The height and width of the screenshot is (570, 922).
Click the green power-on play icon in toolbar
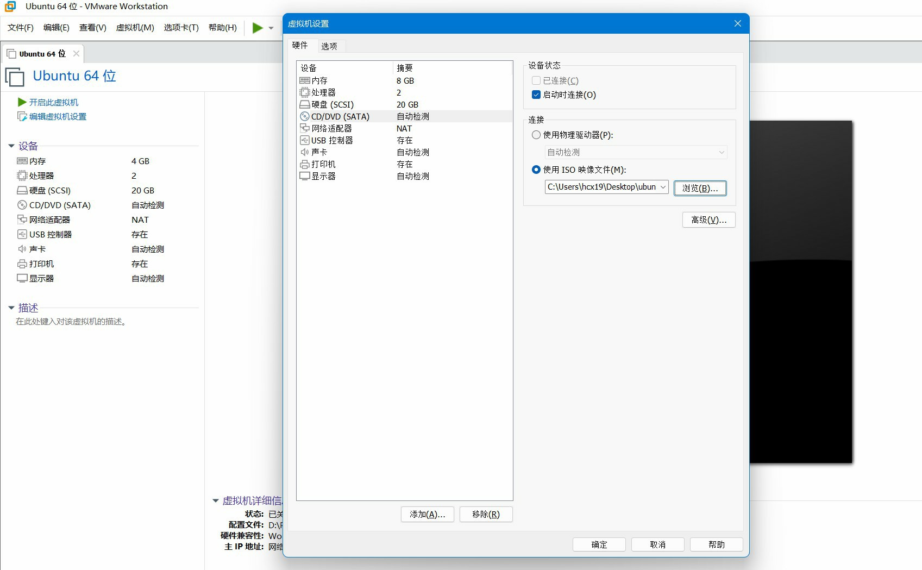tap(258, 28)
